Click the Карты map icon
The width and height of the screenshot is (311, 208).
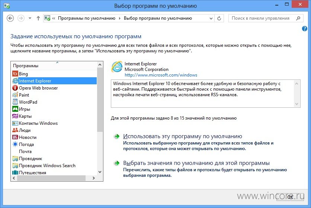[x=15, y=116]
